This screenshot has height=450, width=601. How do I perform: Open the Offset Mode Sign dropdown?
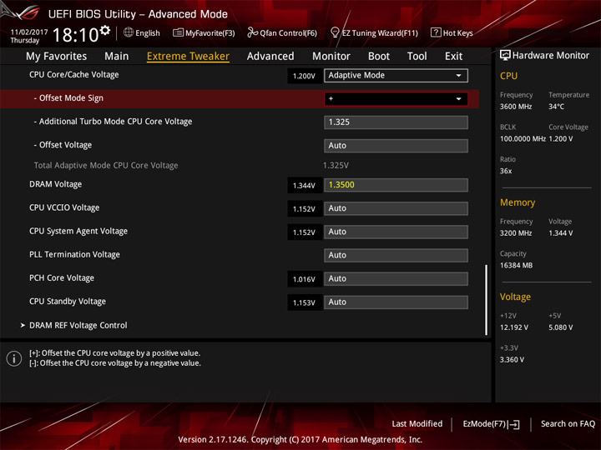[x=396, y=98]
